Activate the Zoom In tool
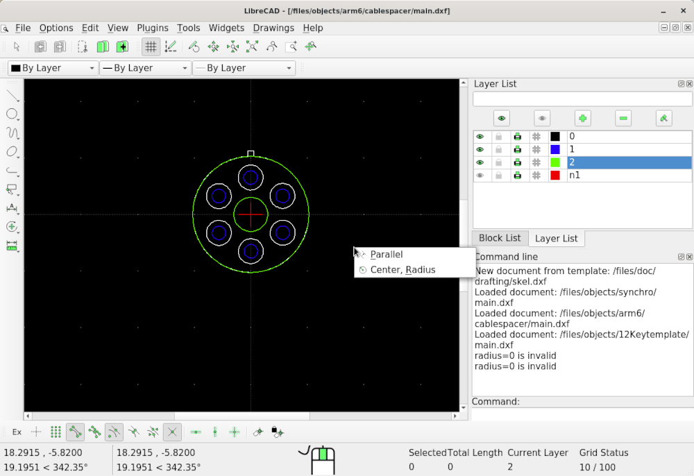 (x=213, y=46)
